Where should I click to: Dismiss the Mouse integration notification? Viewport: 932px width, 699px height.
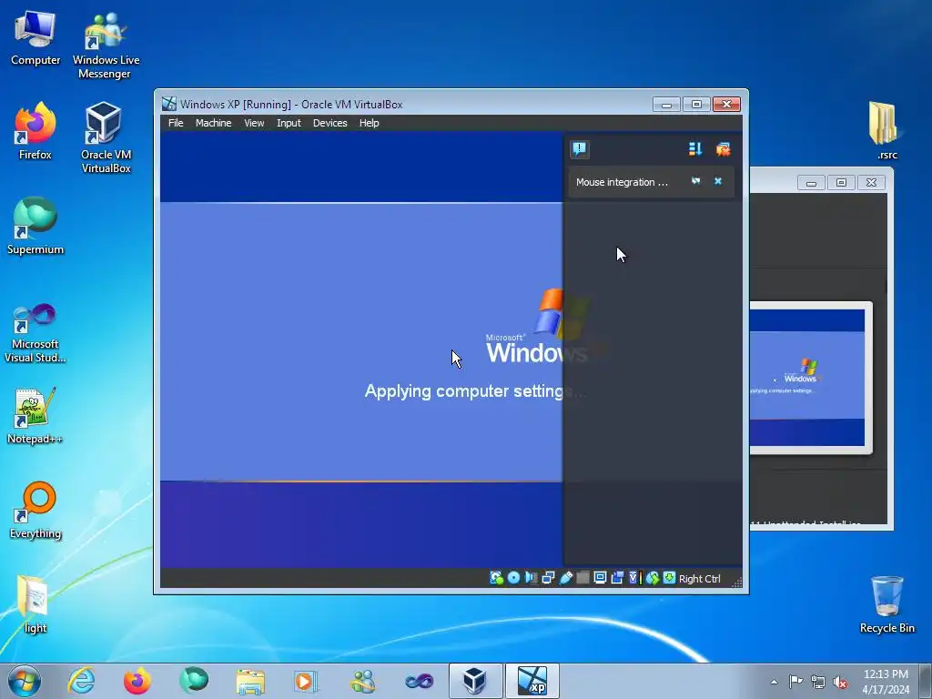coord(718,181)
